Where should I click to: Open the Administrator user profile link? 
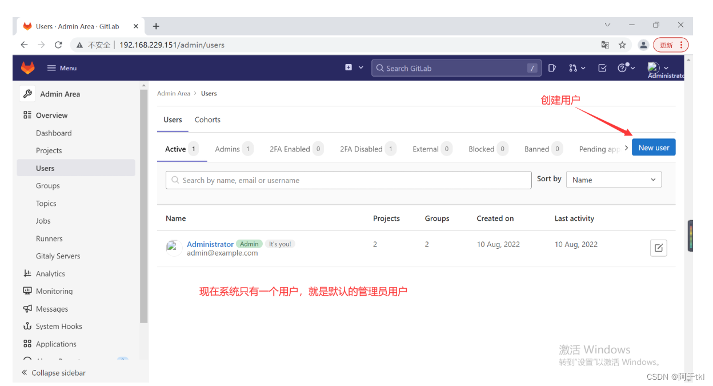pyautogui.click(x=210, y=244)
